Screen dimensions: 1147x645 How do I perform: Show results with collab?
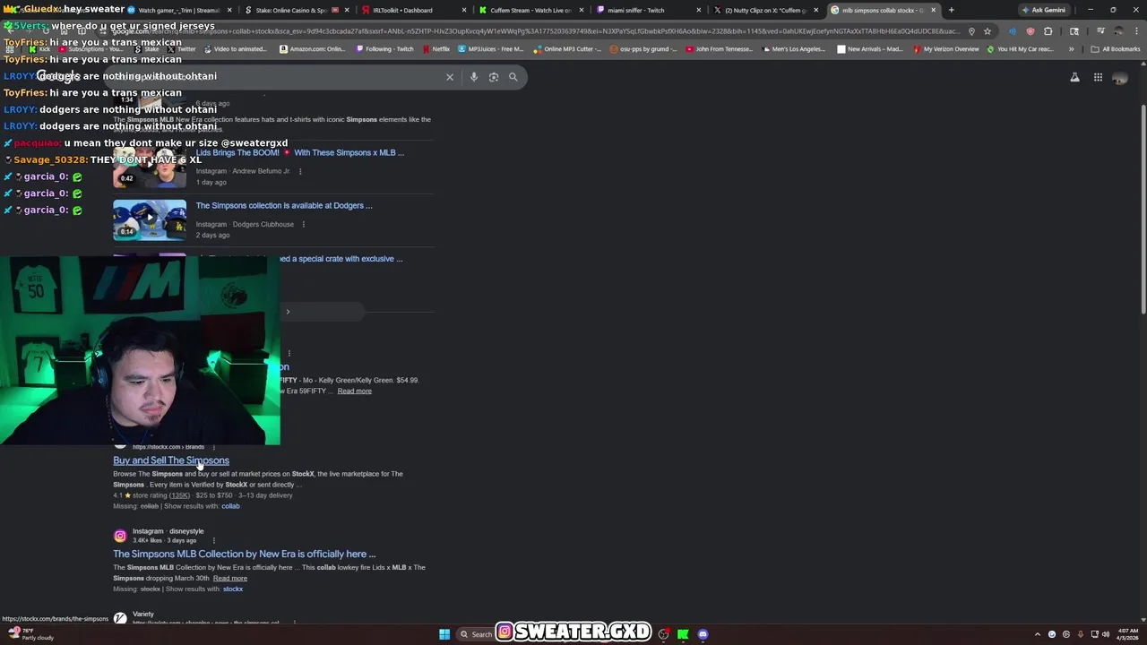point(230,506)
